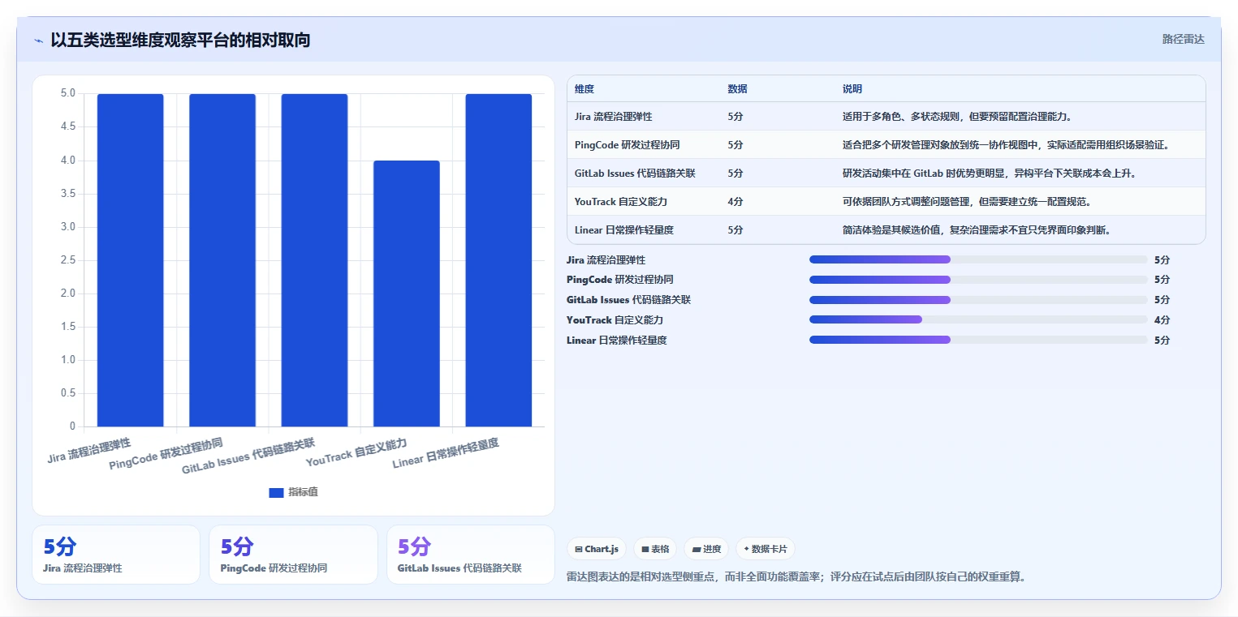Viewport: 1238px width, 617px height.
Task: Click the description starting "研发活动集中在 GitLab"
Action: click(x=990, y=174)
